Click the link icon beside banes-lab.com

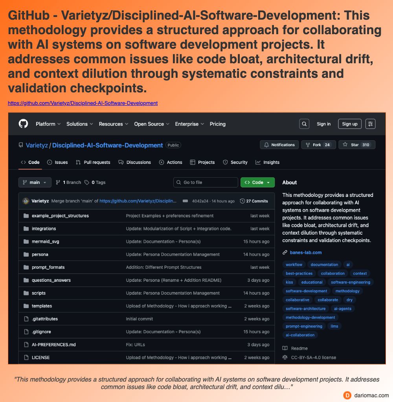coord(285,253)
